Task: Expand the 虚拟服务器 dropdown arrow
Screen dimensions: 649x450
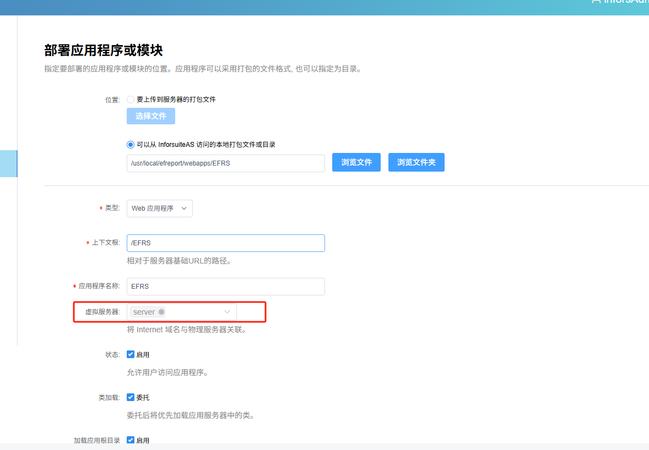Action: [x=227, y=312]
